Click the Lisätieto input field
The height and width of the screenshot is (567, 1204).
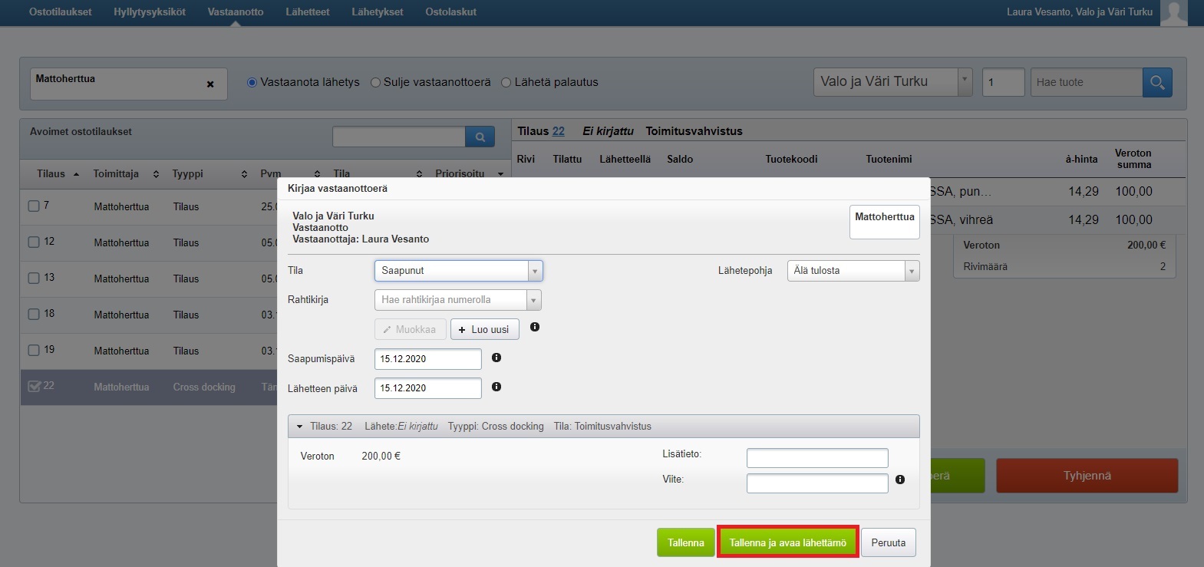click(x=817, y=458)
